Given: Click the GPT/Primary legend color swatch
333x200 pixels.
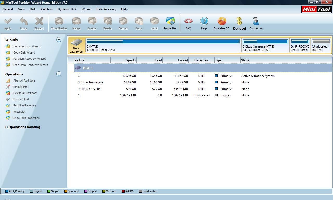Looking at the screenshot, I should click(x=7, y=191).
